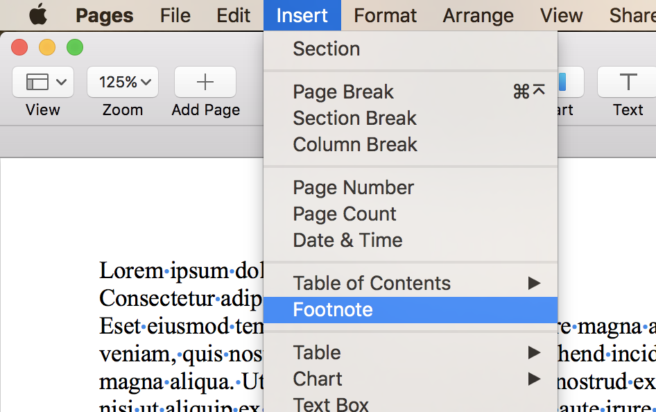Open the Apple menu

coord(37,15)
